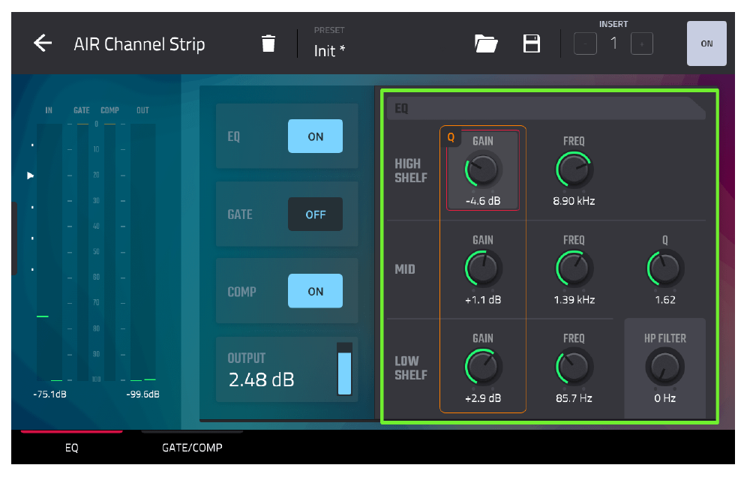Click the -99.6dB output meter reading

tap(142, 394)
